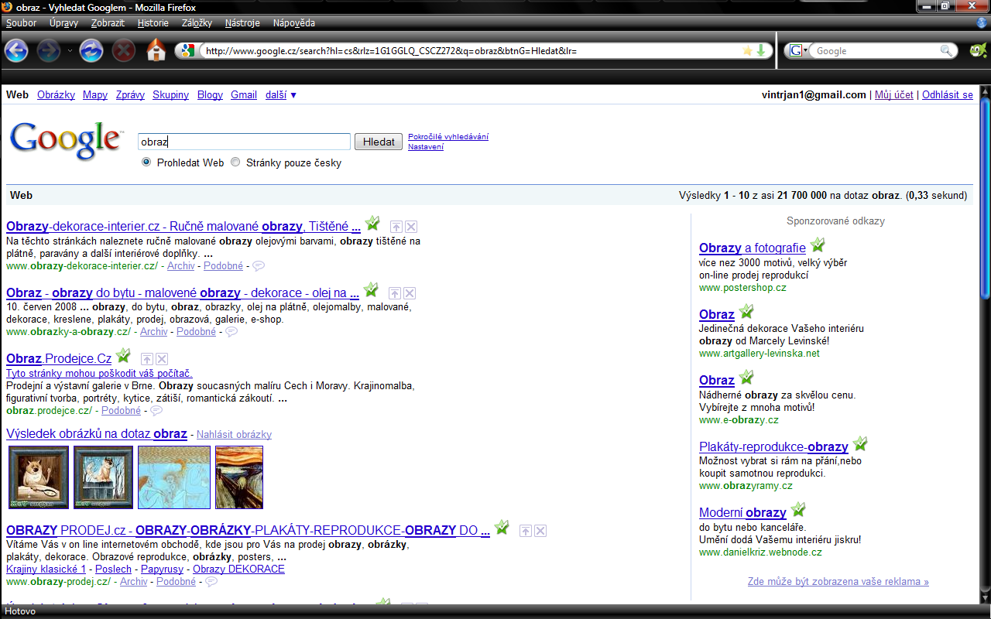Open the 'Krajiny klasické 1' sublink

point(46,569)
